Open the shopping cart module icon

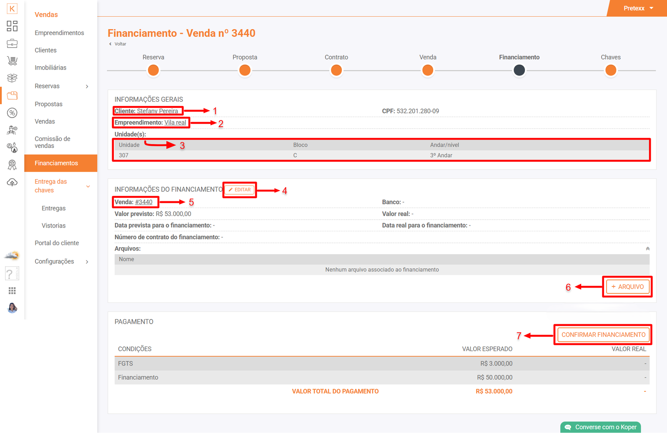(12, 61)
